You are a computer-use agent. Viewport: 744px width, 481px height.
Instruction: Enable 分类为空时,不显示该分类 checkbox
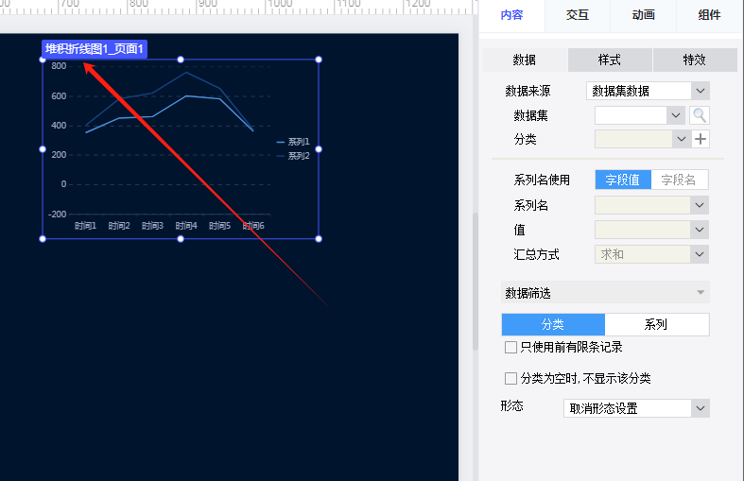point(511,379)
